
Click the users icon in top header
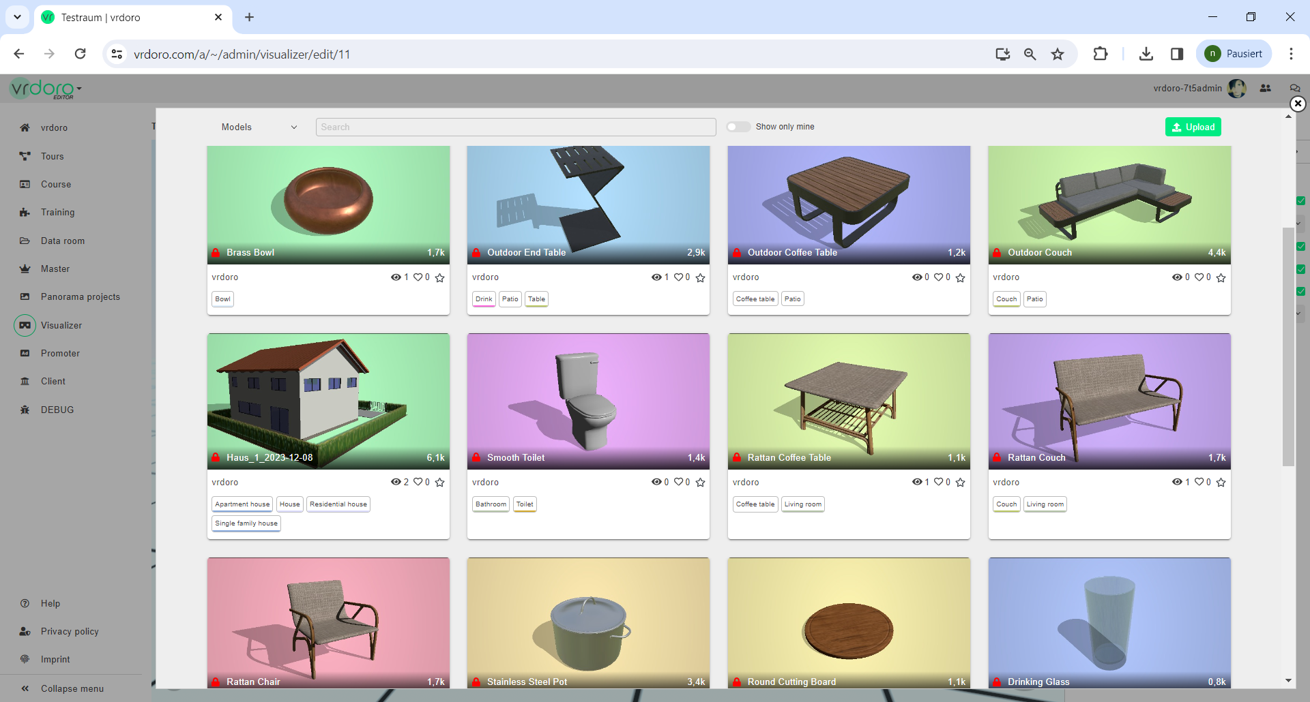(x=1265, y=88)
